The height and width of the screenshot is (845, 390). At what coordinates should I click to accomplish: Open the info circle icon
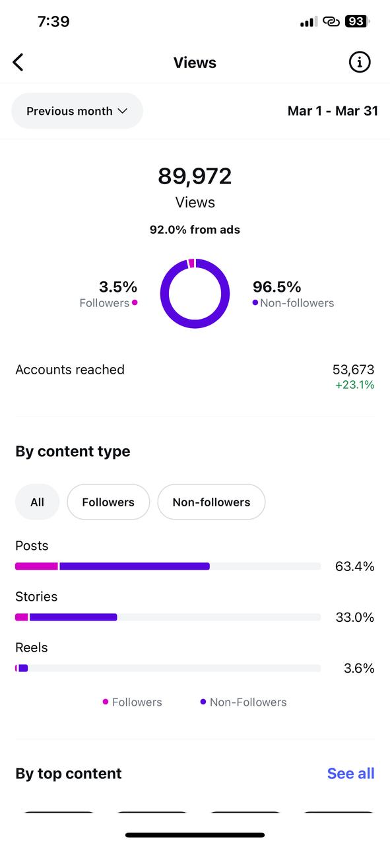tap(360, 62)
